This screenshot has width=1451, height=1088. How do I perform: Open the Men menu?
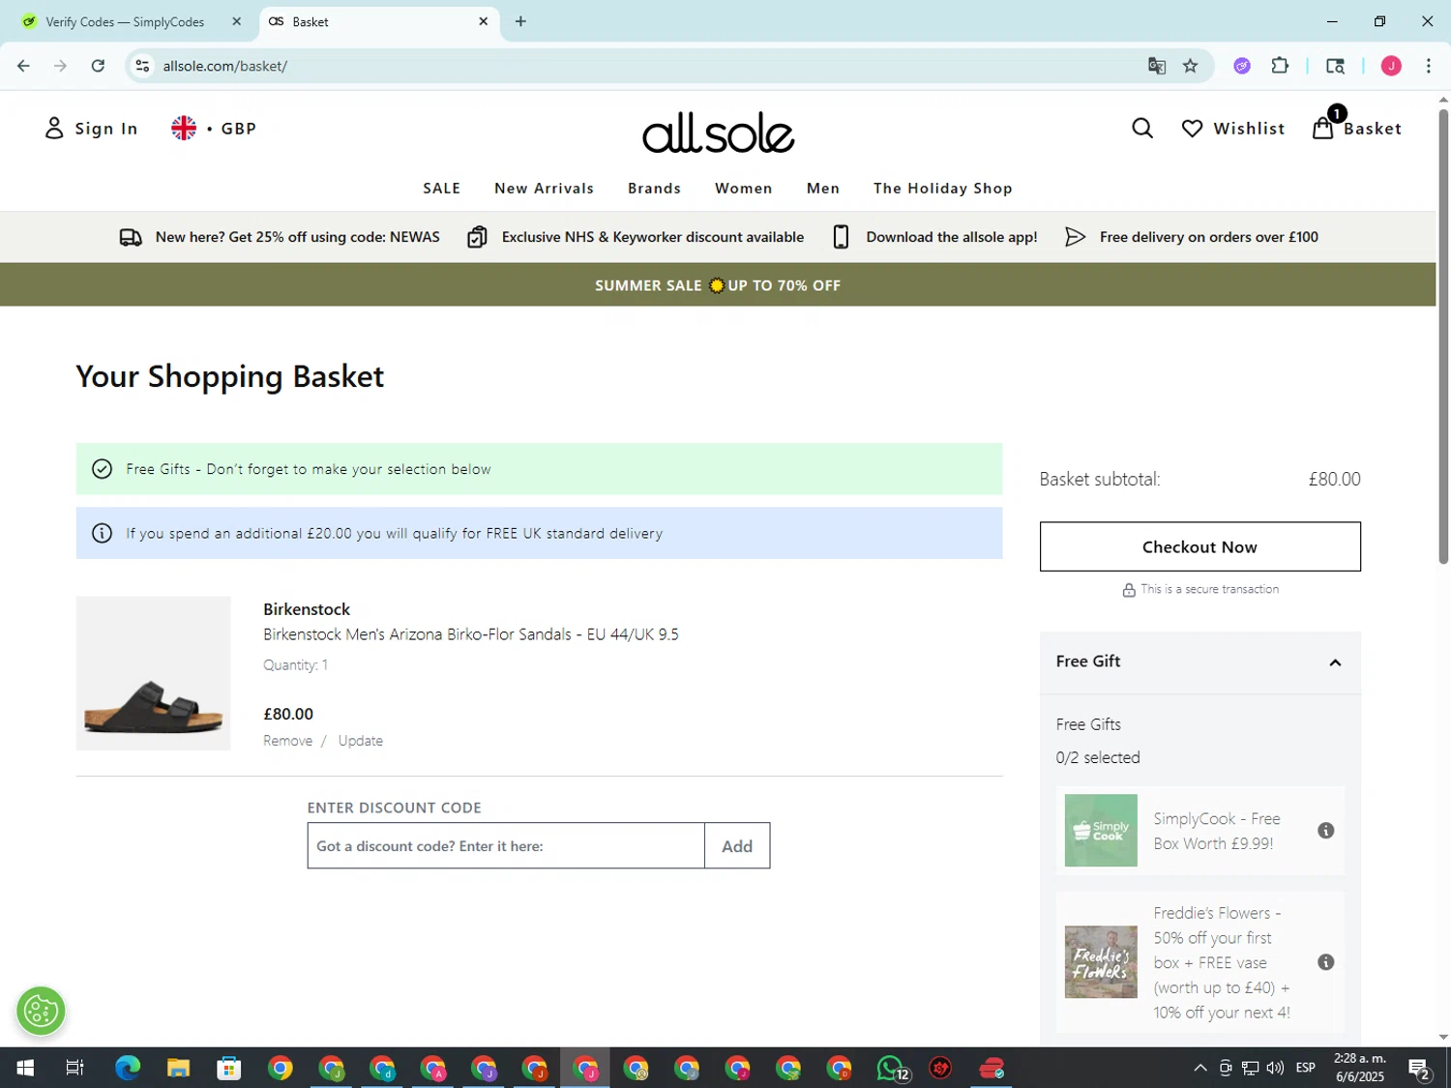[x=823, y=189]
